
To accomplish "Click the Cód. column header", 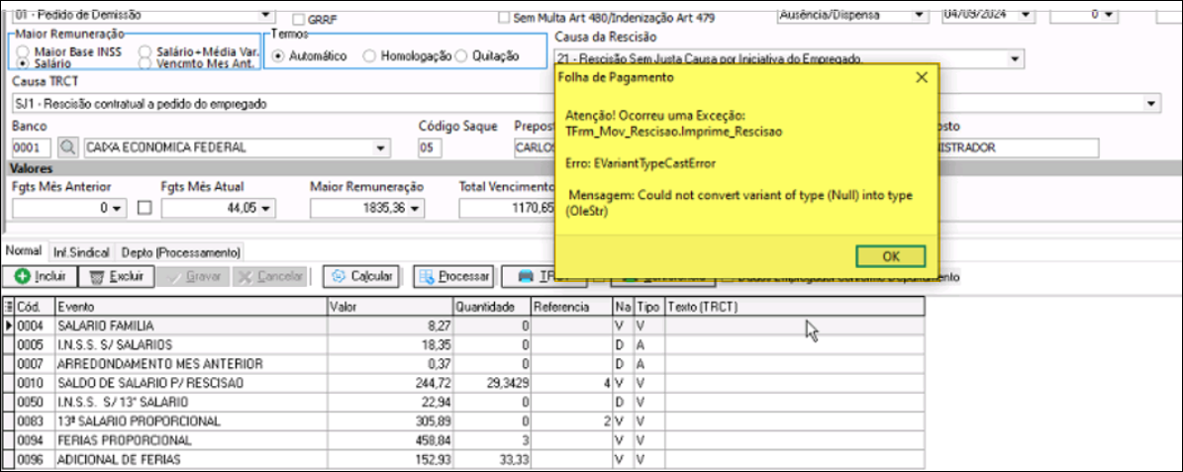I will click(x=35, y=307).
